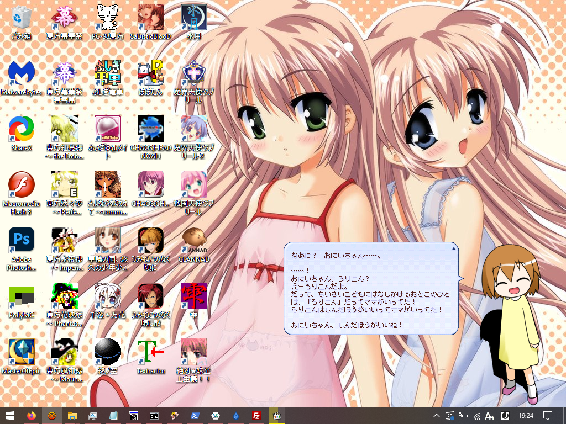Open File Explorer from the taskbar
The image size is (566, 424).
[x=72, y=416]
